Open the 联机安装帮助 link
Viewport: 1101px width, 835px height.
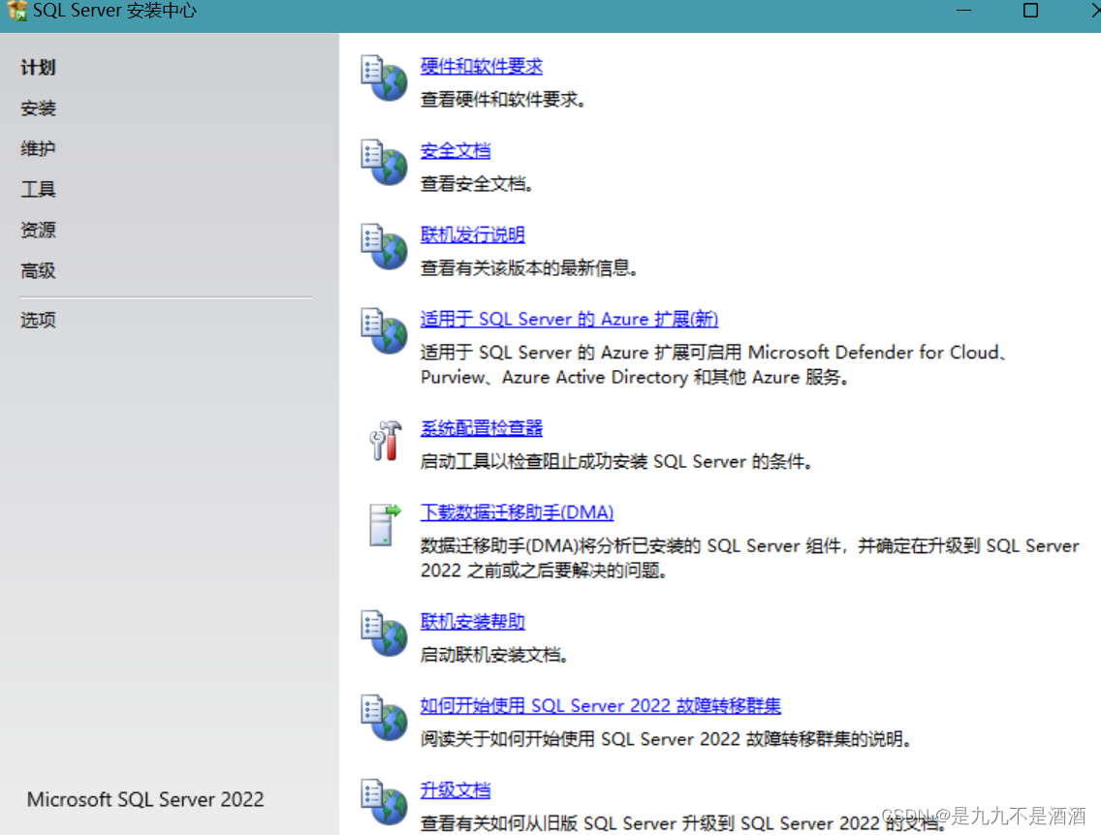click(473, 621)
